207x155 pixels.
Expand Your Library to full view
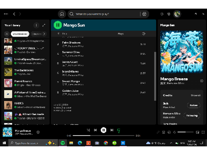[x=44, y=25]
